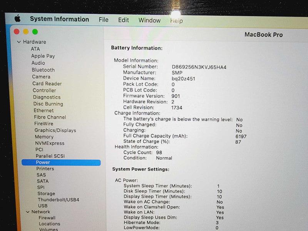Collapse the Hardware section chevron
This screenshot has height=231, width=308.
(19, 42)
